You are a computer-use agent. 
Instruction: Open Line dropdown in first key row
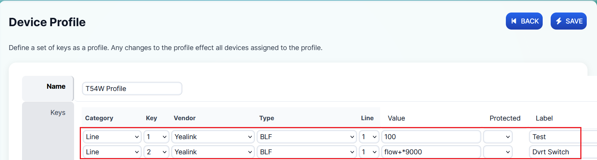pyautogui.click(x=369, y=137)
